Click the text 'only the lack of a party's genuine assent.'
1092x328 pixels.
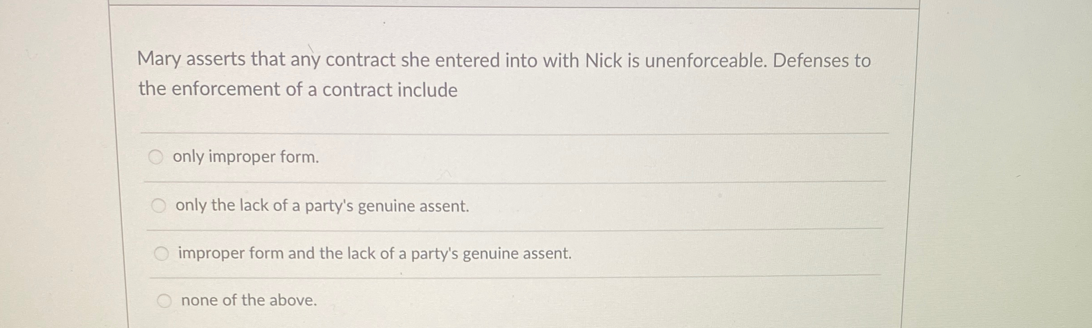322,207
